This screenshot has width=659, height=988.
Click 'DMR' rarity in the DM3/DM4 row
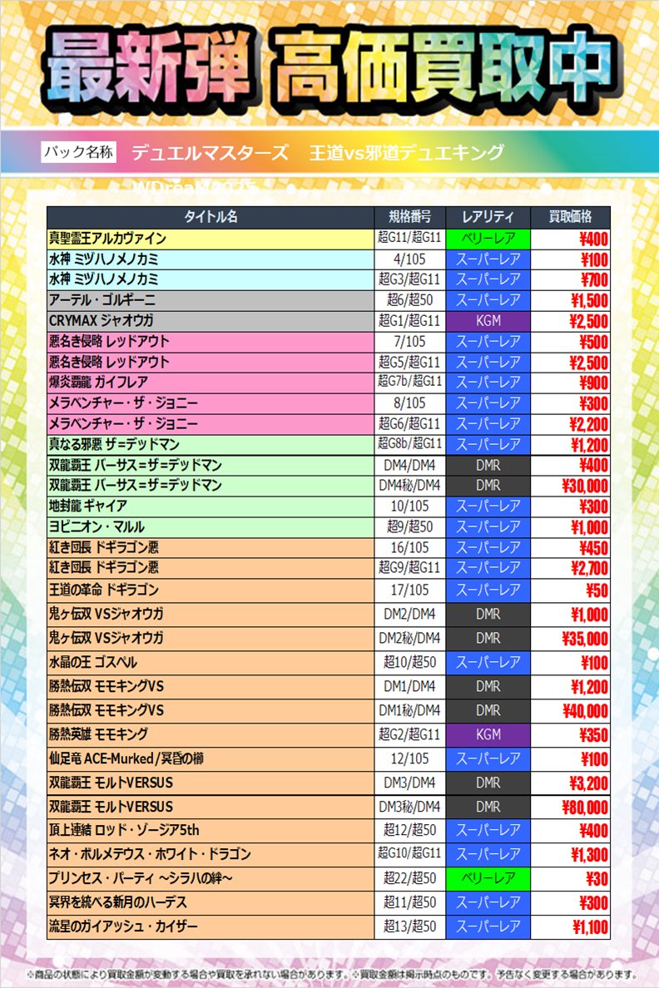[488, 783]
